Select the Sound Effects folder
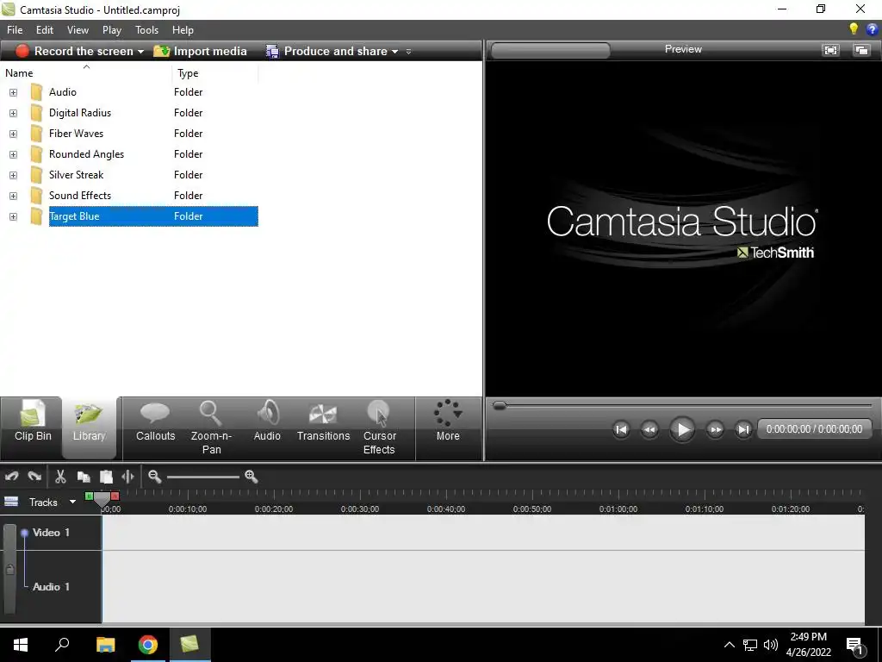Viewport: 882px width, 662px height. click(x=80, y=196)
